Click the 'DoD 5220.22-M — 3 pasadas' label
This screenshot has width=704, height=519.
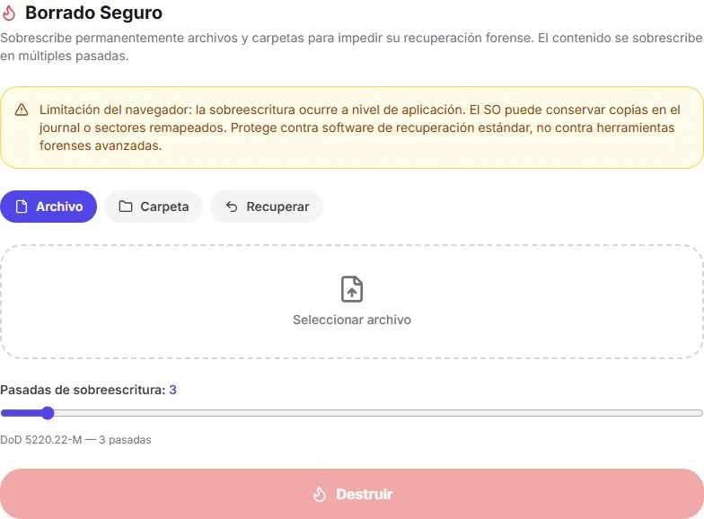click(75, 440)
